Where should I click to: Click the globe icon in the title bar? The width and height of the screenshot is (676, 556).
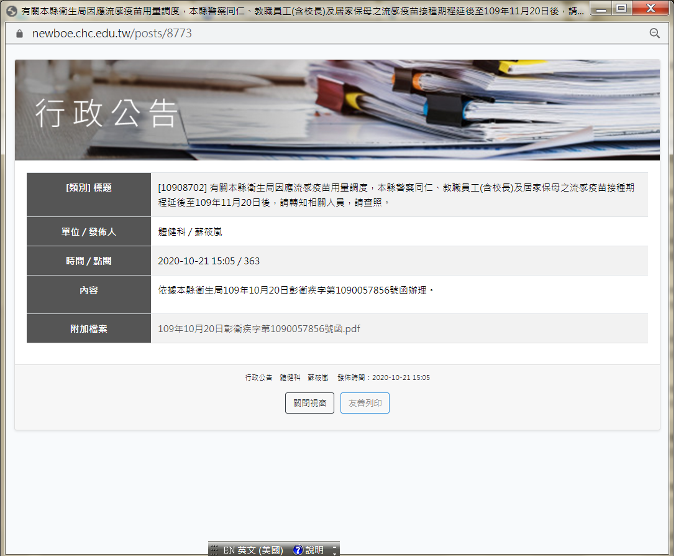[x=12, y=11]
